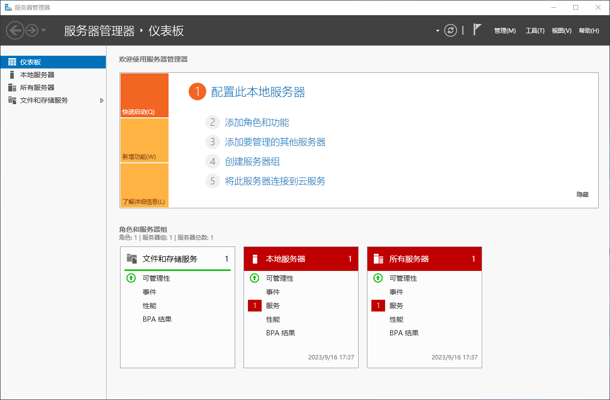Click the 仪表板 icon in the sidebar

tap(12, 62)
